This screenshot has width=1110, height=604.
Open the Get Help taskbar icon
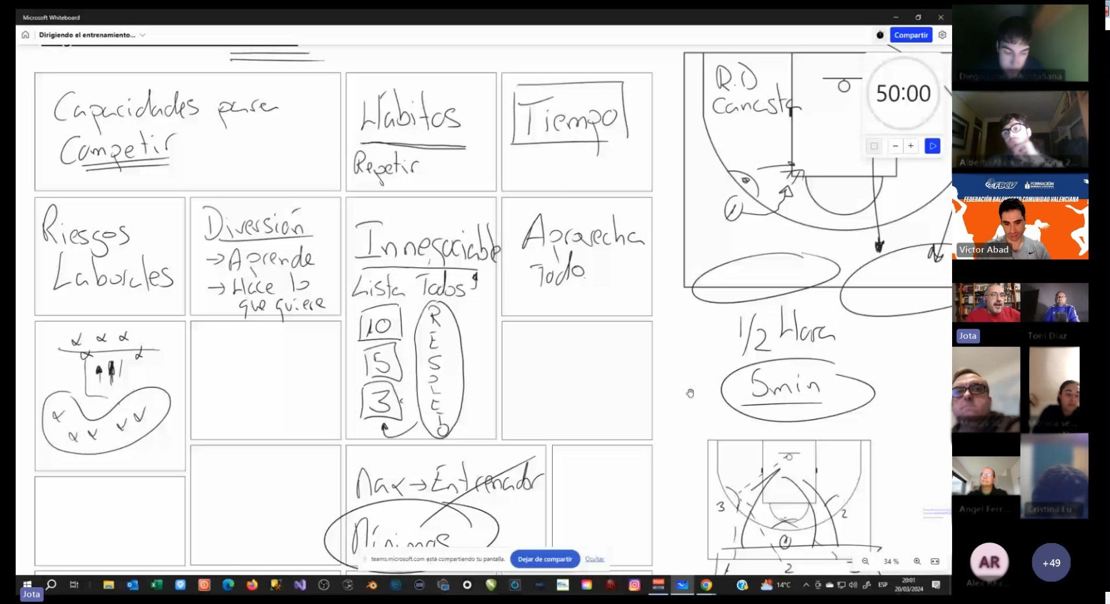[742, 585]
